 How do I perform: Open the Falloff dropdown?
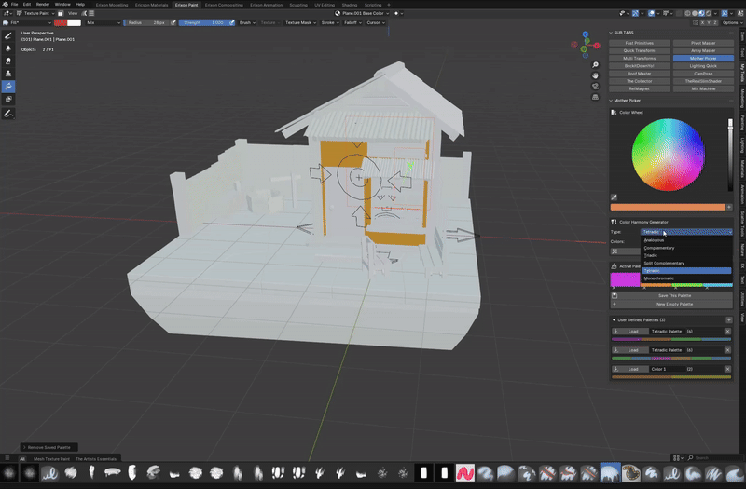[x=352, y=22]
